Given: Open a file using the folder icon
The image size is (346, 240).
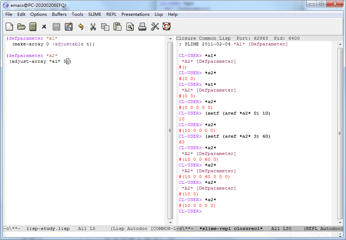Looking at the screenshot, I should [21, 26].
